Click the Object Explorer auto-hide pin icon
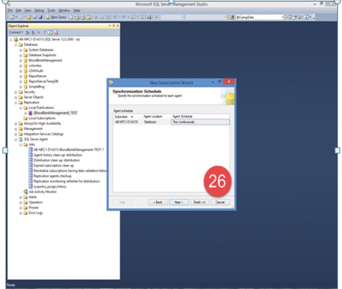Screen dimensions: 342x289 (113, 26)
